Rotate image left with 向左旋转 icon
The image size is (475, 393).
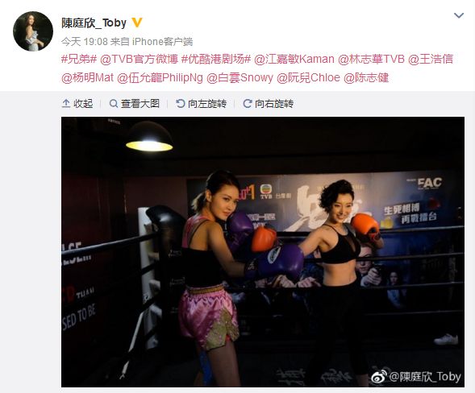[x=181, y=104]
